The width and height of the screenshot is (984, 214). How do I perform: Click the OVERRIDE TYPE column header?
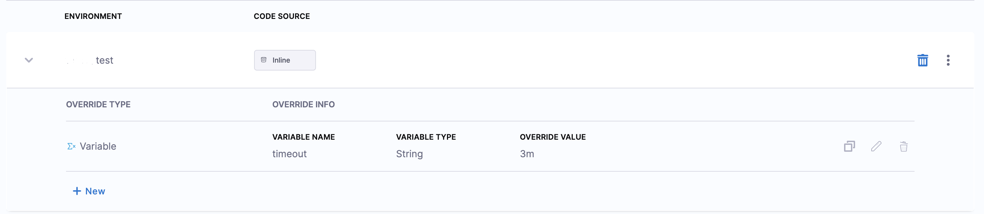click(x=98, y=104)
